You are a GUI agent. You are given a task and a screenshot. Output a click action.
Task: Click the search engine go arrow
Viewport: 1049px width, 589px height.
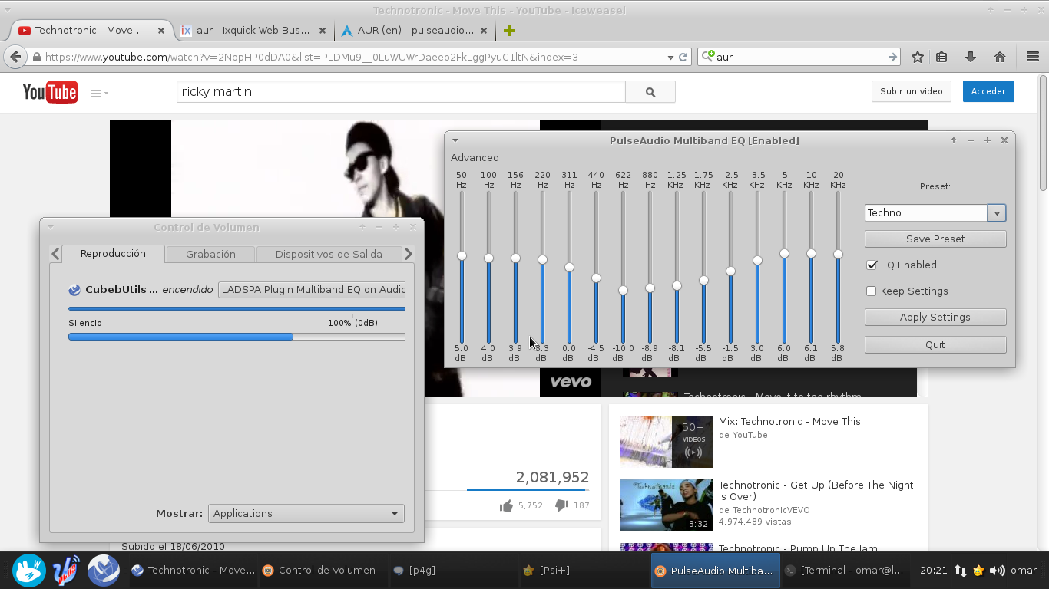[x=893, y=57]
